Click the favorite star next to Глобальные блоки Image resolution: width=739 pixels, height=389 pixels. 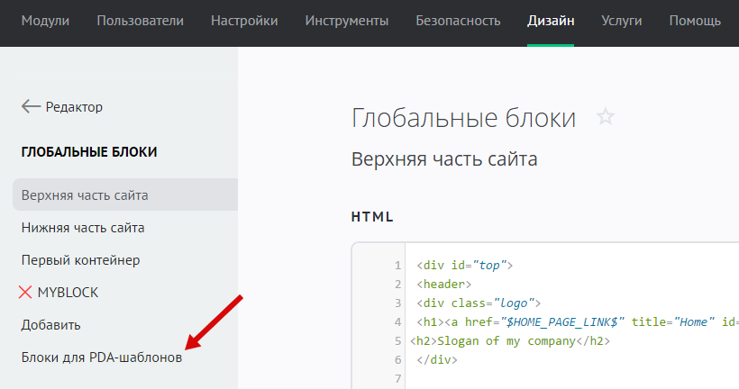tap(606, 117)
